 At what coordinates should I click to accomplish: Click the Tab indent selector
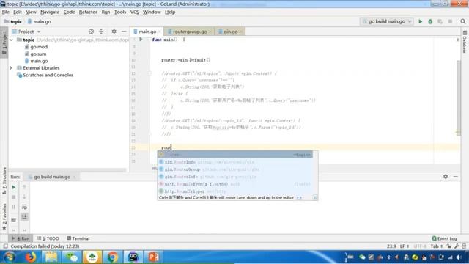click(437, 246)
